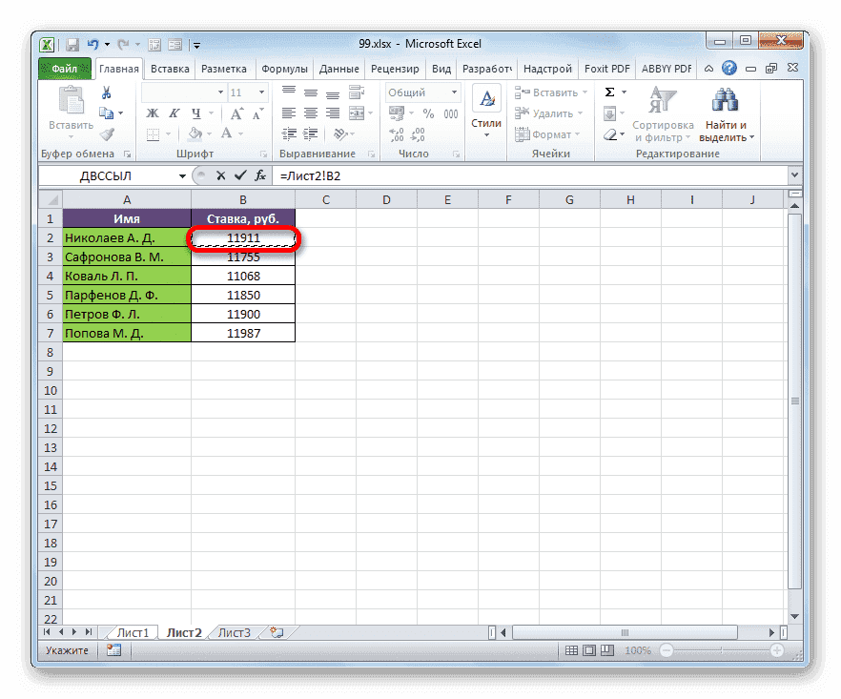The width and height of the screenshot is (841, 699).
Task: Apply percent style from the Число group
Action: 427,113
